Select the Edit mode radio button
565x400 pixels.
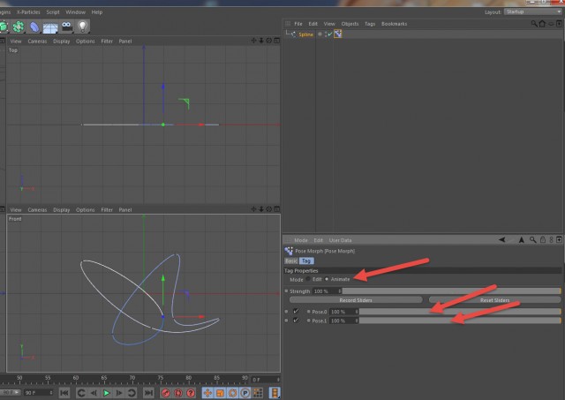tap(308, 279)
